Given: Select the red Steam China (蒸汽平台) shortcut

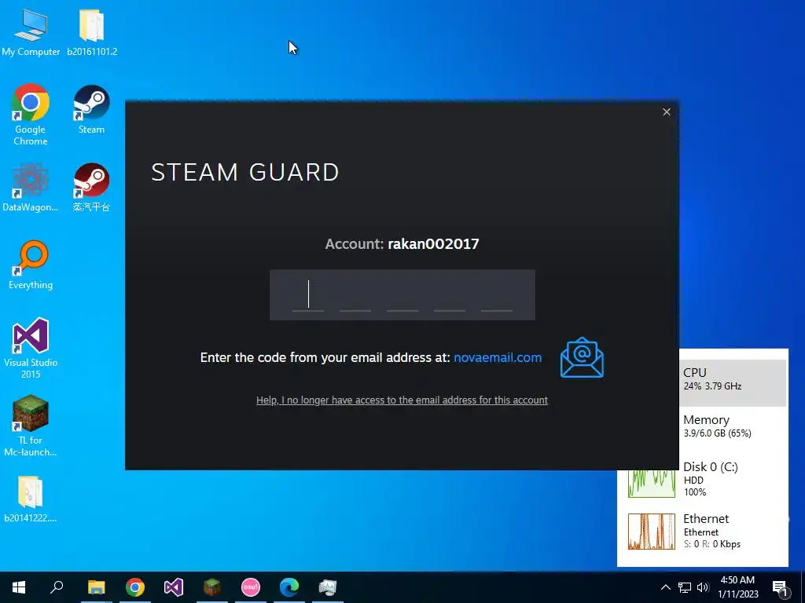Looking at the screenshot, I should tap(91, 187).
